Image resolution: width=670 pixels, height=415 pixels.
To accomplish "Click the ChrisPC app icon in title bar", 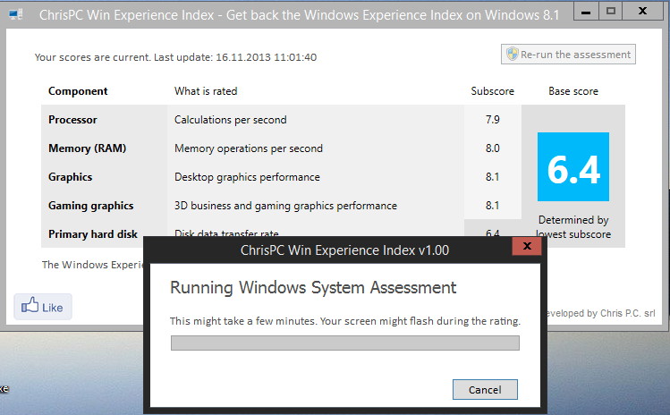I will pos(16,14).
